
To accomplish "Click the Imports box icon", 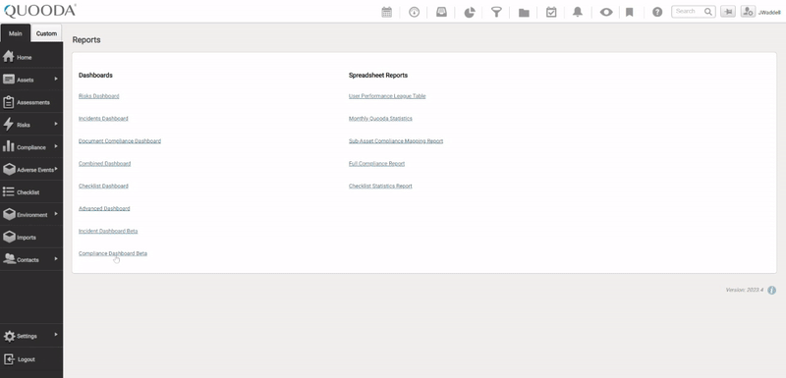I will pos(9,237).
